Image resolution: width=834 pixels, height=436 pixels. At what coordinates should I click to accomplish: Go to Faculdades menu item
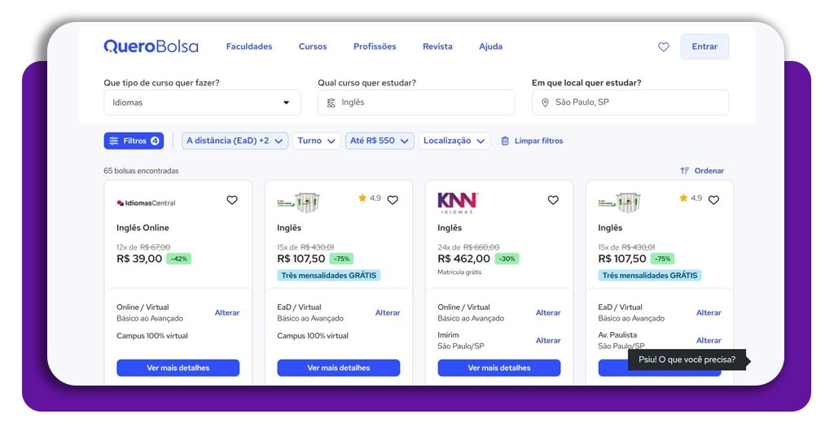[249, 46]
